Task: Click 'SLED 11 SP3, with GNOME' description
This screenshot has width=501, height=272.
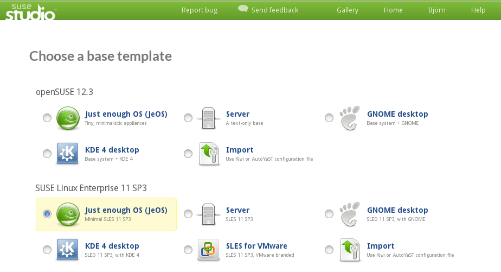Action: [x=396, y=219]
